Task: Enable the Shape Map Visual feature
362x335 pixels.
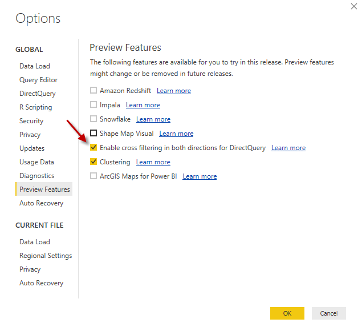Action: click(x=93, y=134)
